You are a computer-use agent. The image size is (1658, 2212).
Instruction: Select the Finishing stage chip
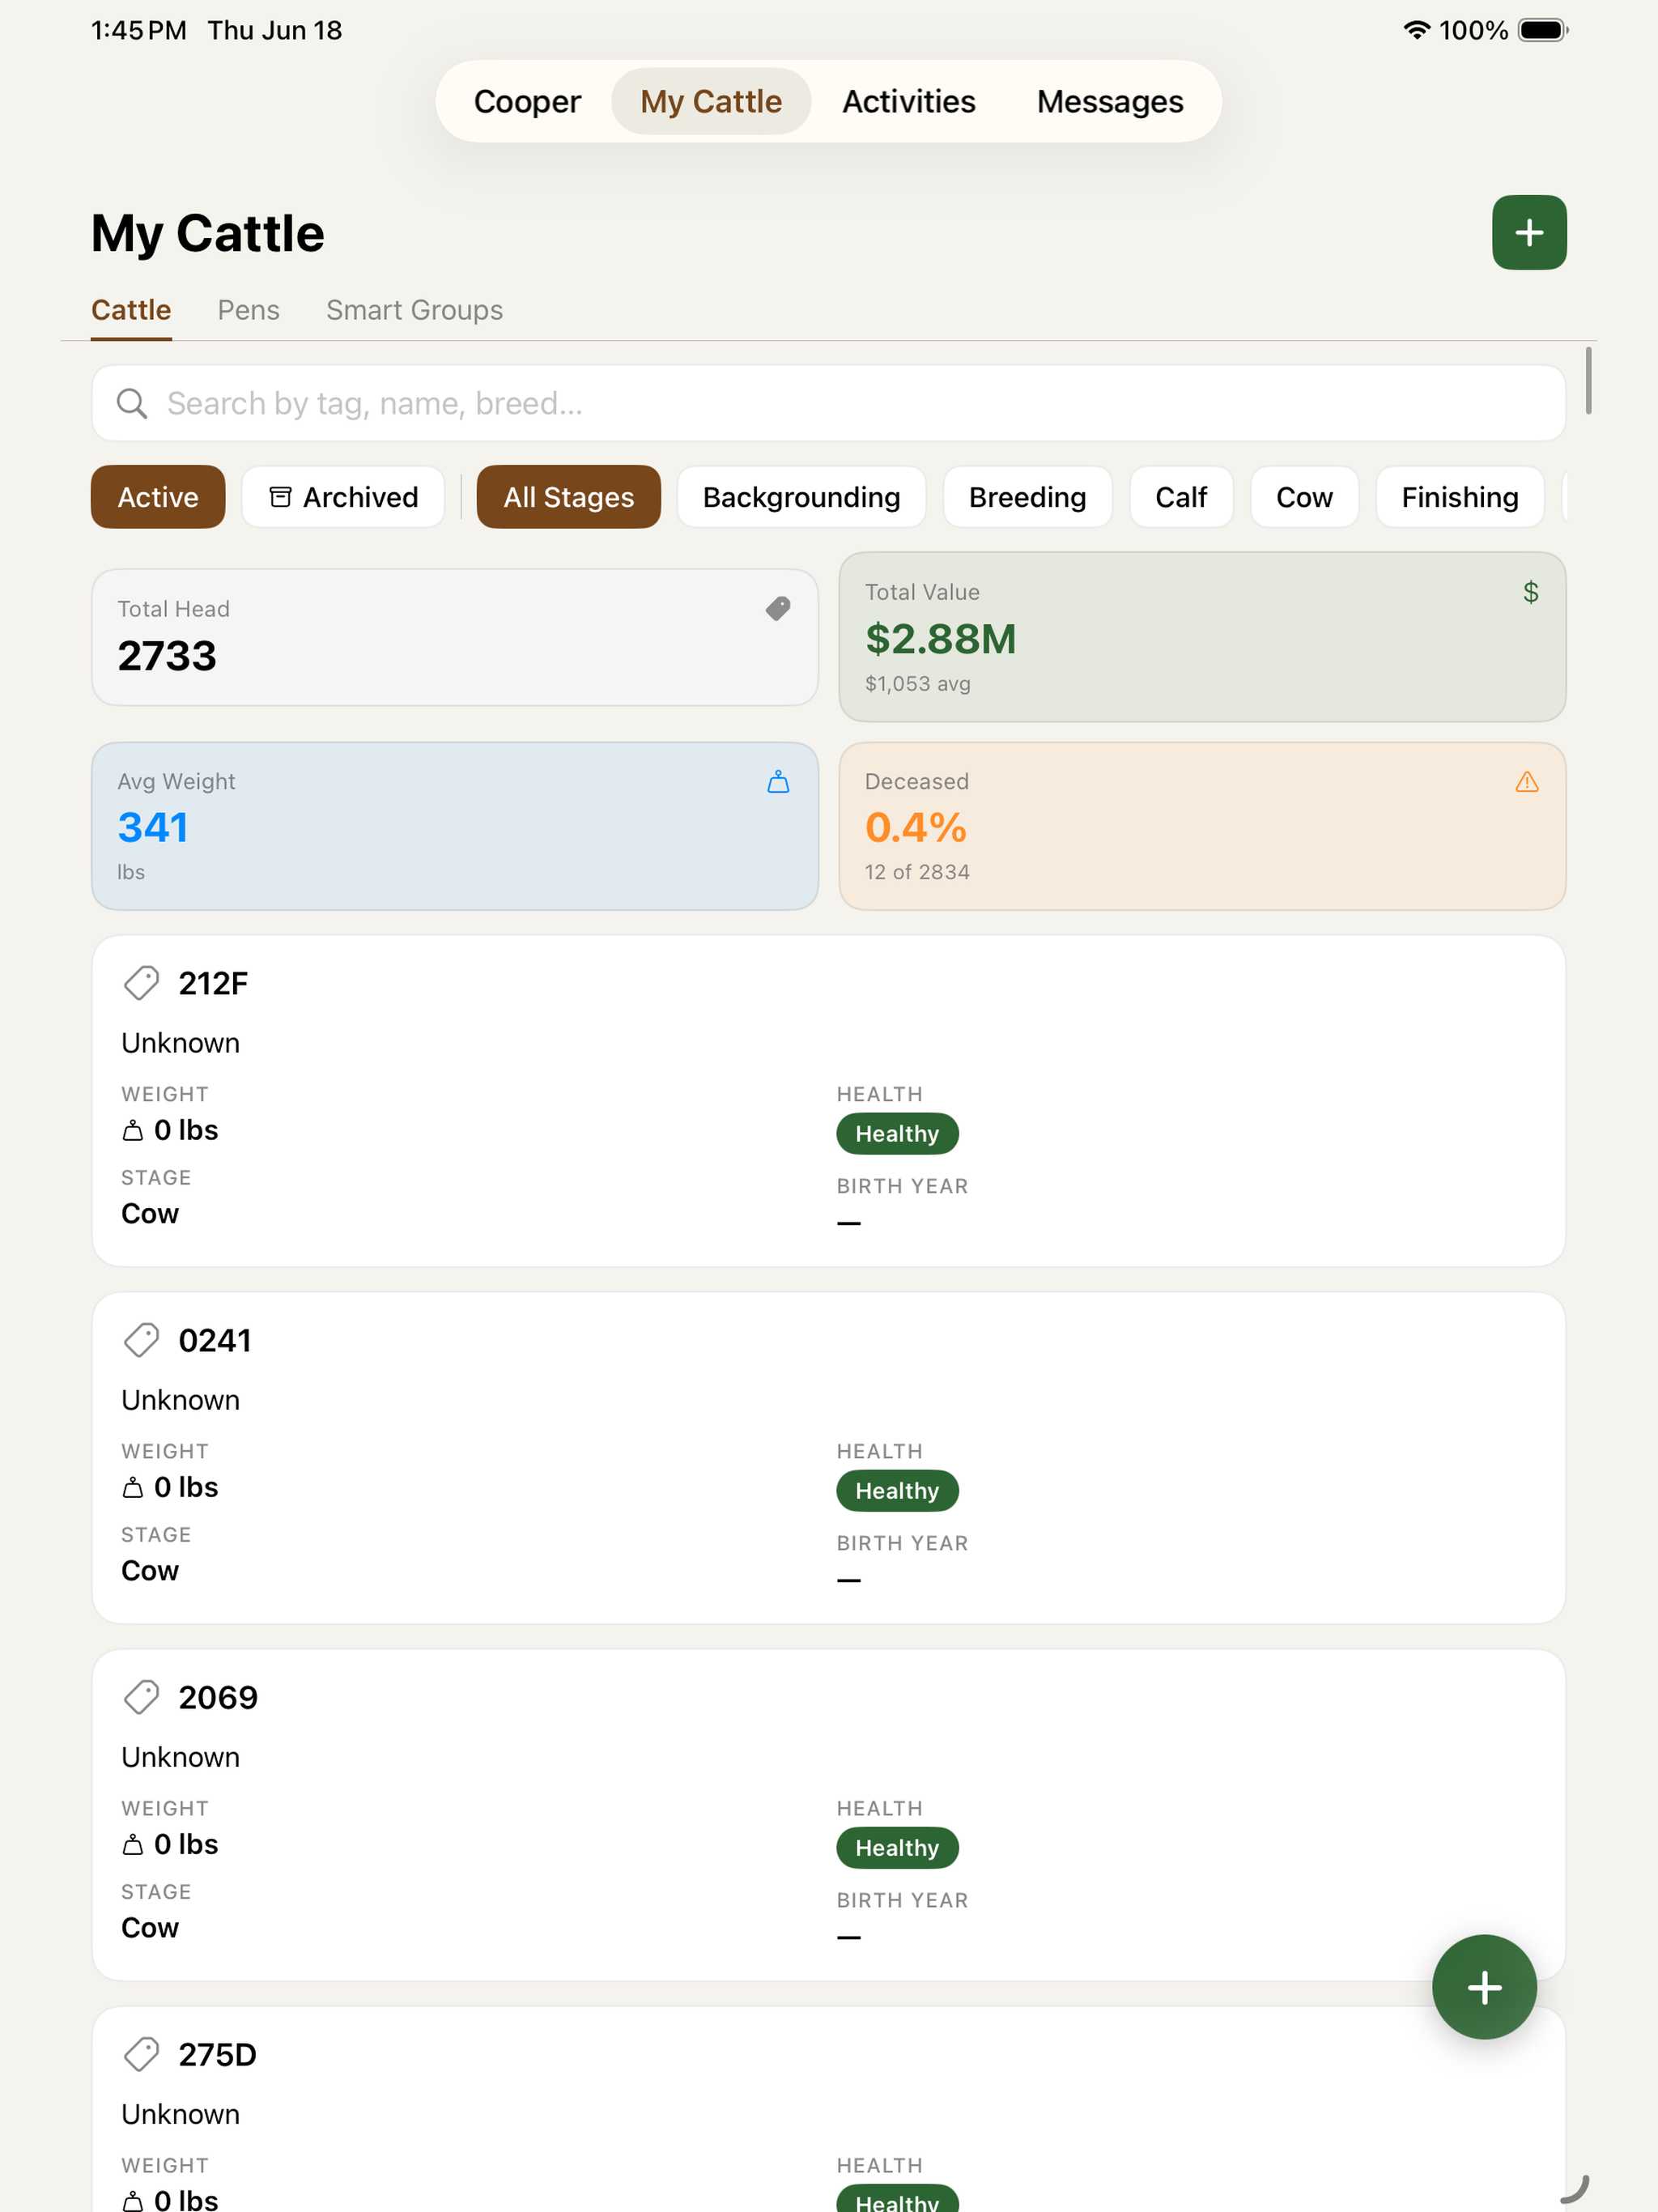[1459, 497]
